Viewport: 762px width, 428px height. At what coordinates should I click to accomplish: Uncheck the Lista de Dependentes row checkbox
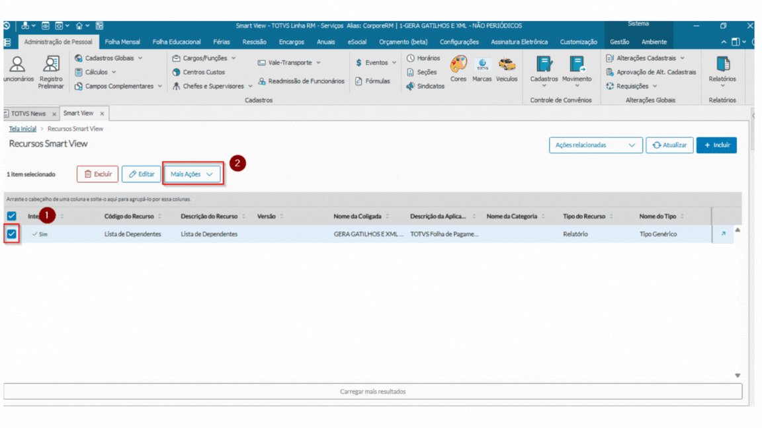(12, 234)
